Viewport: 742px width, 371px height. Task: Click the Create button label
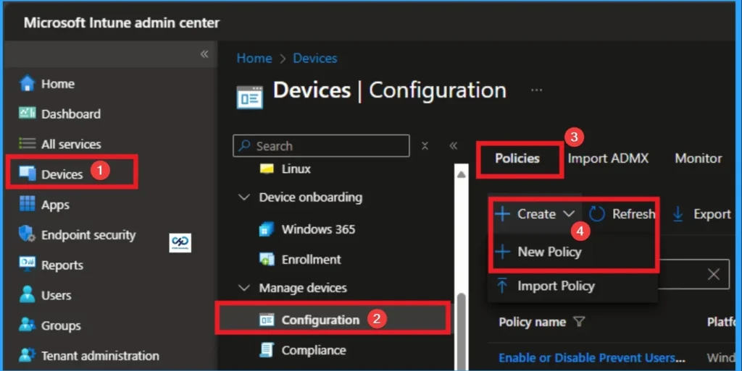pyautogui.click(x=537, y=214)
